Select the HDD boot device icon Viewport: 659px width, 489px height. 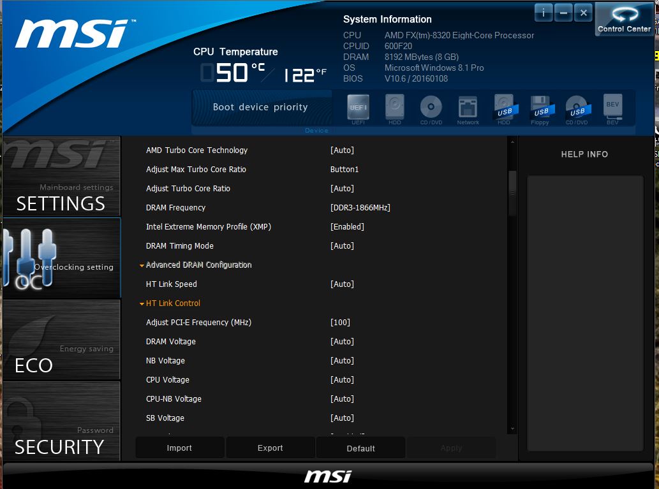tap(395, 108)
